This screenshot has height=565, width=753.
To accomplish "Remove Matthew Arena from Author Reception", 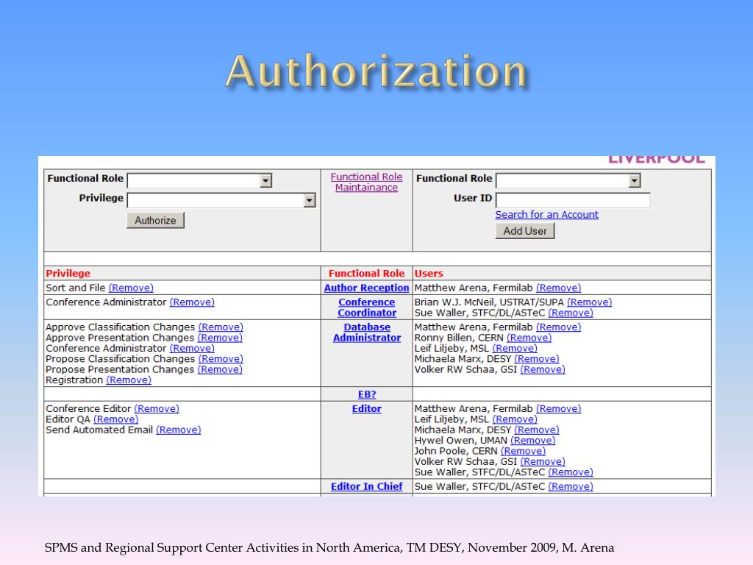I will coord(559,288).
